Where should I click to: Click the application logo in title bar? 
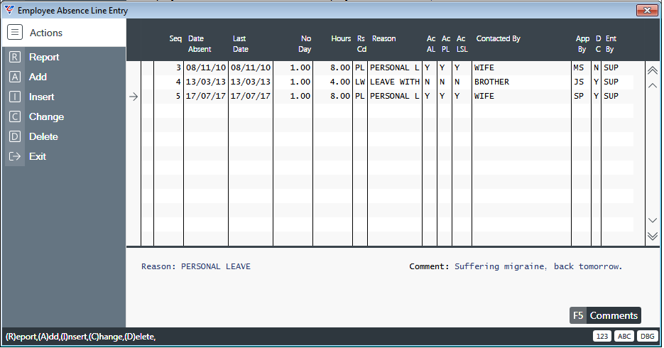point(9,10)
